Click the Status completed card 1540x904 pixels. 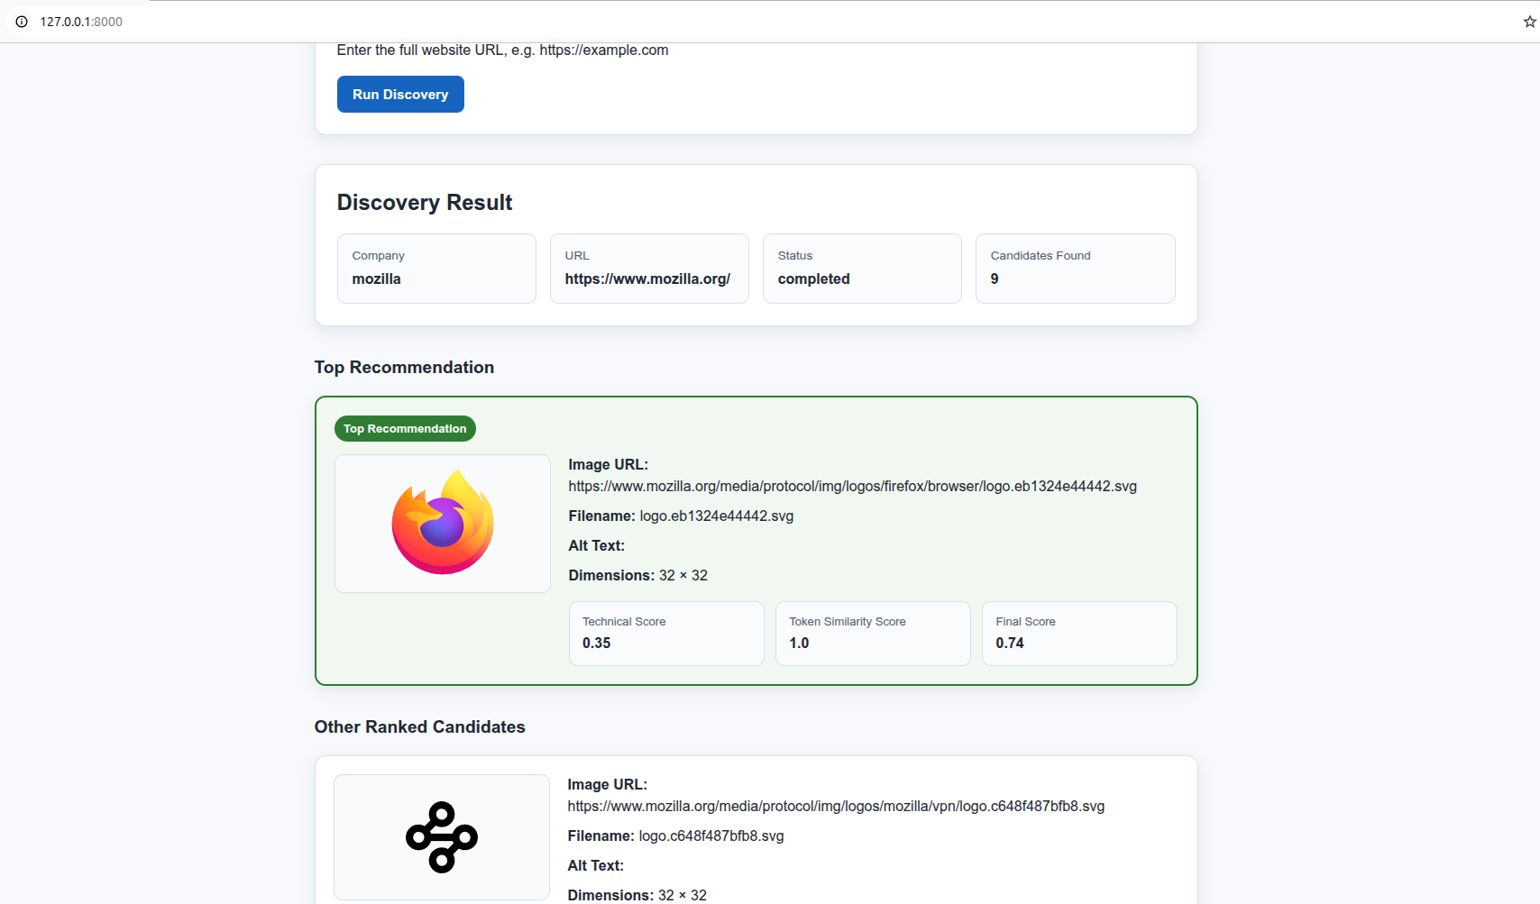862,269
